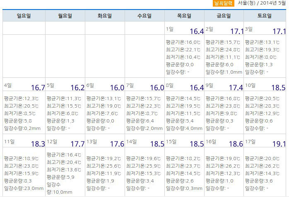Image resolution: width=289 pixels, height=197 pixels.
Task: Click 평균운량:8.3 on 11일
Action: (x=18, y=181)
